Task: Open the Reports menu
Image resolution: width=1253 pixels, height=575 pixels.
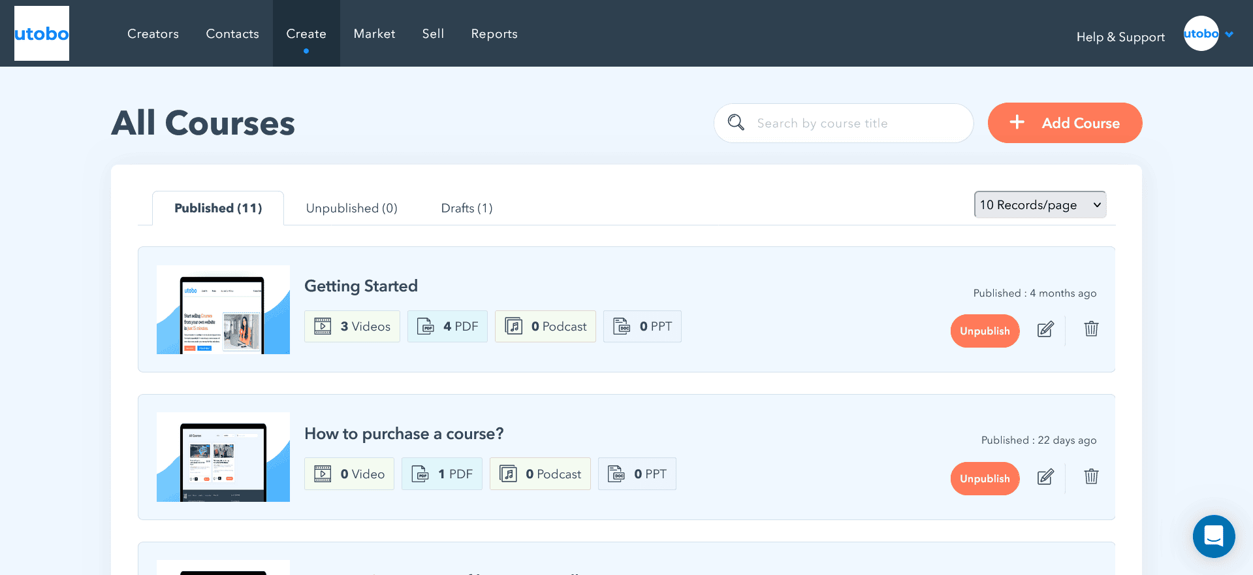Action: point(494,34)
